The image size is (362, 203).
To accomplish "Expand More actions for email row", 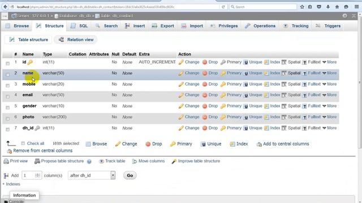I will coord(329,95).
